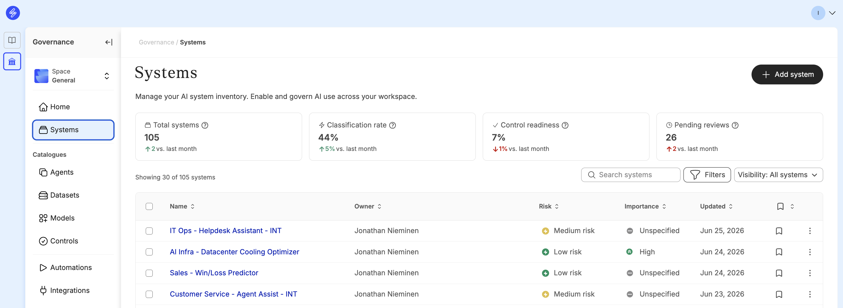
Task: Open row actions for Sales Win/Loss Predictor
Action: pyautogui.click(x=810, y=273)
